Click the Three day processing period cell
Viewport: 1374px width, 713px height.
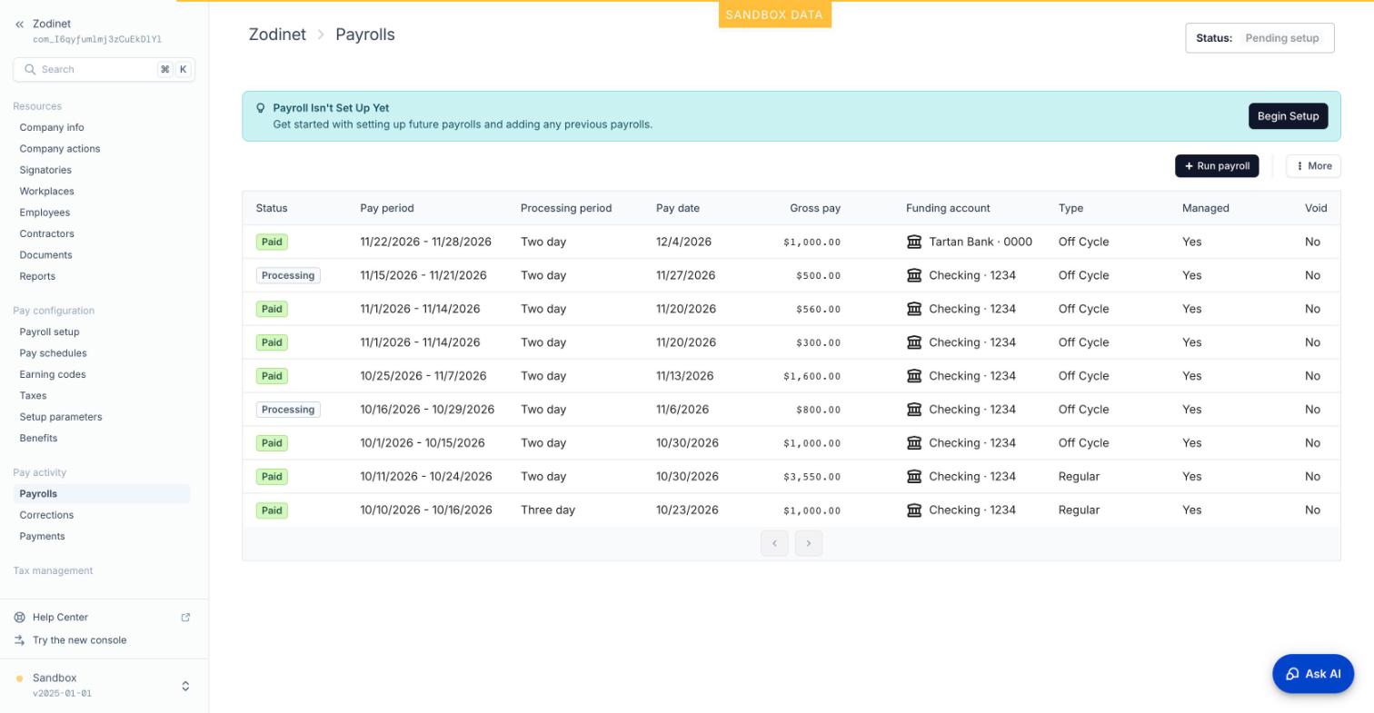coord(548,510)
